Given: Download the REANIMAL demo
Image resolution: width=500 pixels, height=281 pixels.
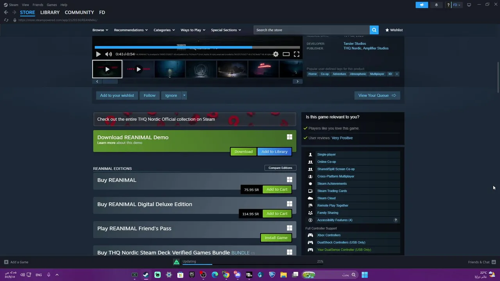Looking at the screenshot, I should (243, 152).
